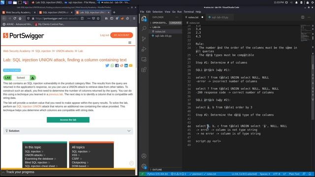Open Explorer panel ellipsis menu

[x=177, y=17]
